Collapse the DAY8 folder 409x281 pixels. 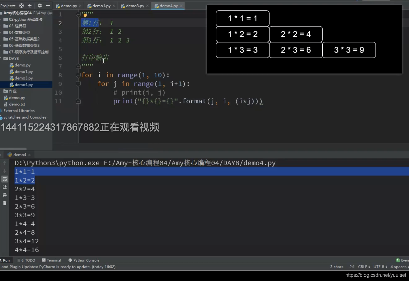point(11,58)
